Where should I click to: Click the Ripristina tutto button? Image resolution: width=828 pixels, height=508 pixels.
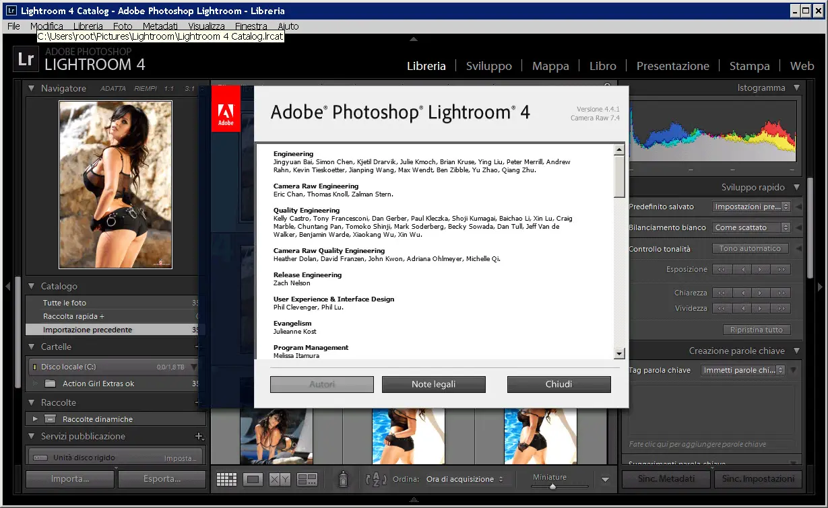coord(756,330)
